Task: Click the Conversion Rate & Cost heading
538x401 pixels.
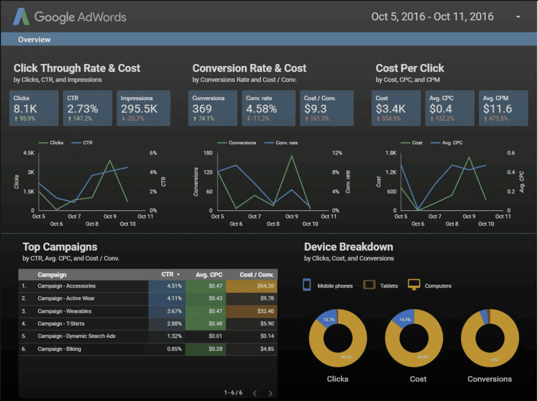Action: click(250, 68)
